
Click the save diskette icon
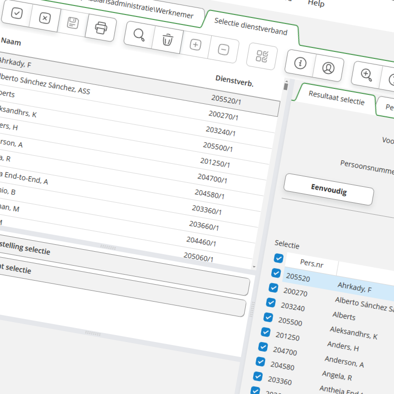(x=72, y=23)
